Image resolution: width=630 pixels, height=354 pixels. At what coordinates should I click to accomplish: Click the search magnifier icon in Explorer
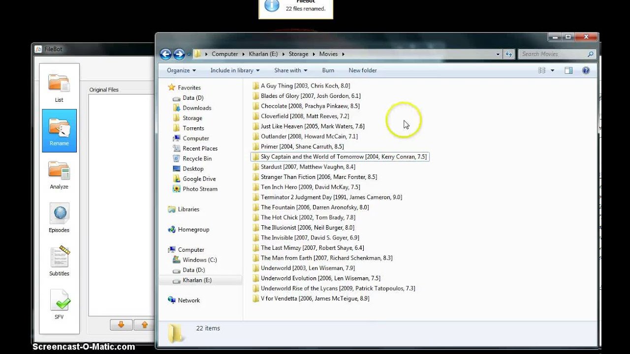(591, 54)
